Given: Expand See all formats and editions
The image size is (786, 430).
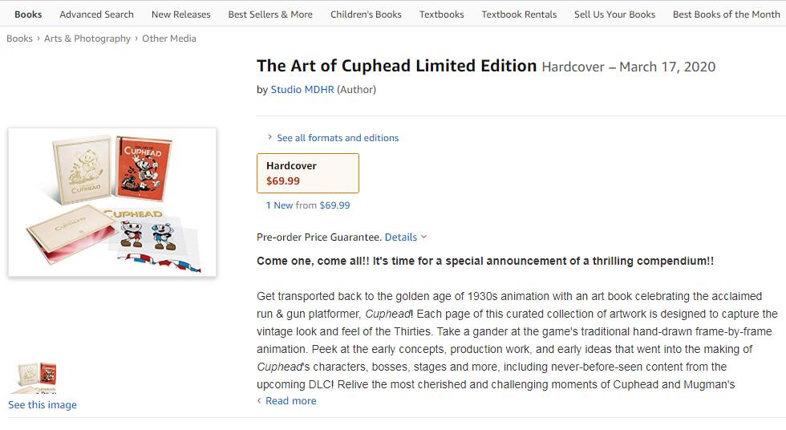Looking at the screenshot, I should [338, 138].
